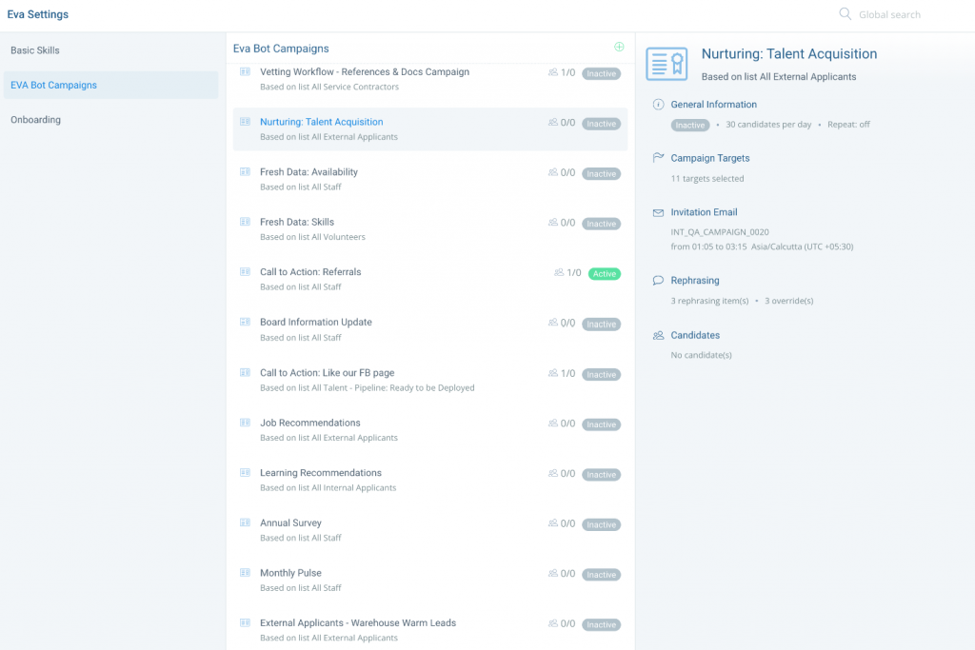
Task: Click the green plus icon to add a campaign
Action: tap(619, 46)
